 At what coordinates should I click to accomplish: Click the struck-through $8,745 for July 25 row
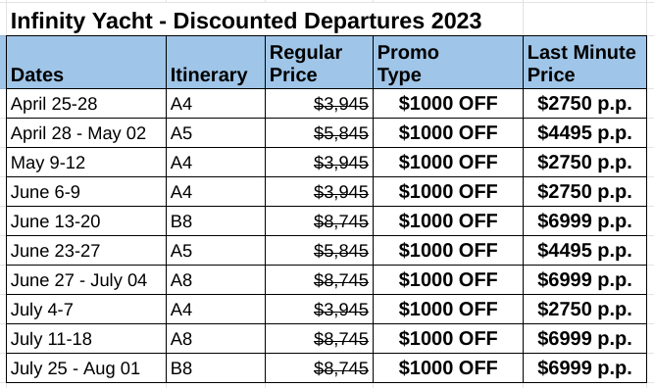341,368
